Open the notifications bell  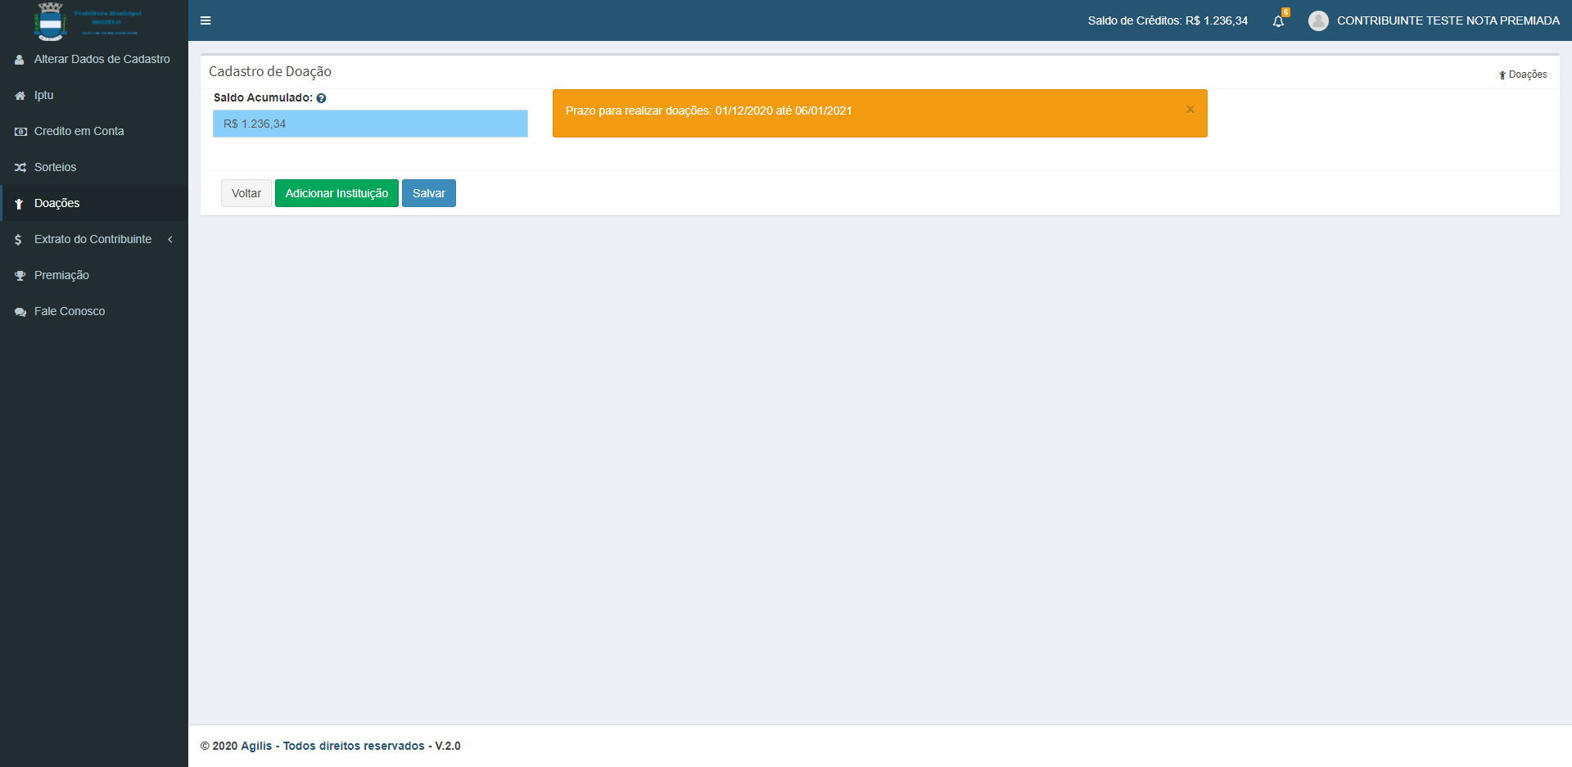pyautogui.click(x=1278, y=21)
